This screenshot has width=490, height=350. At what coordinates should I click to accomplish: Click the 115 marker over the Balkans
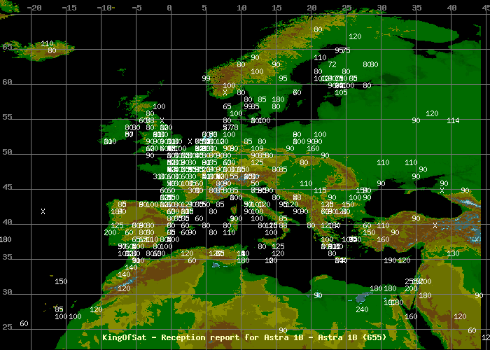[x=320, y=190]
